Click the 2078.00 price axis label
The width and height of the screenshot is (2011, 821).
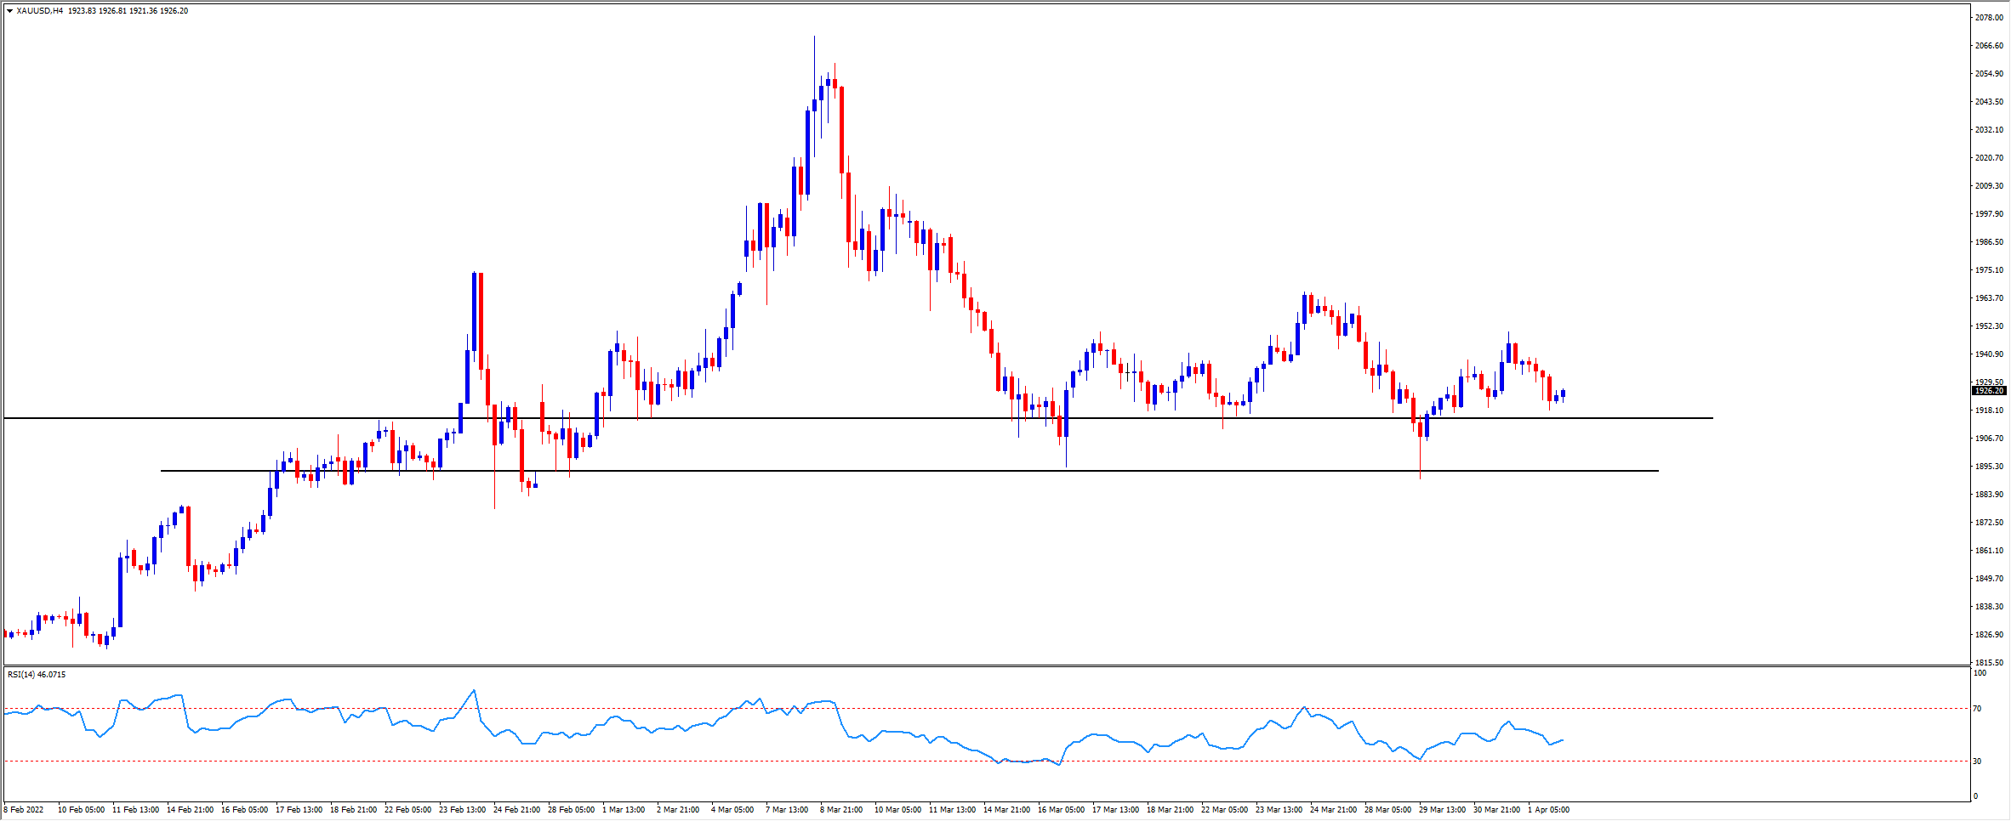[1988, 18]
